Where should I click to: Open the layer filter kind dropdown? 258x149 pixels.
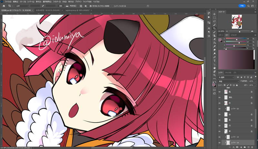pos(226,77)
